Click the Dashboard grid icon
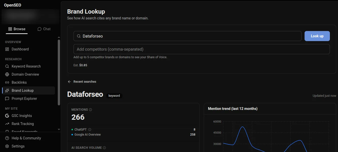This screenshot has height=152, width=338. click(7, 49)
